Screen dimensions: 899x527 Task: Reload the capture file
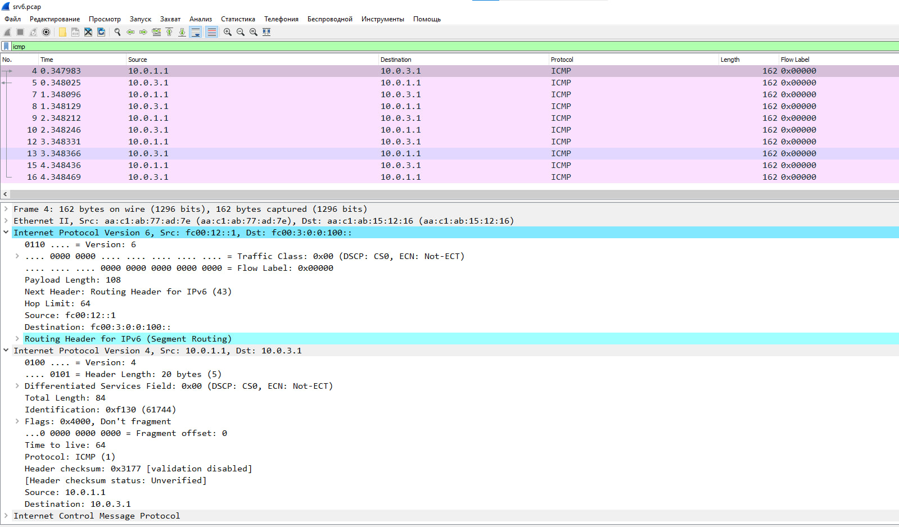[x=101, y=32]
